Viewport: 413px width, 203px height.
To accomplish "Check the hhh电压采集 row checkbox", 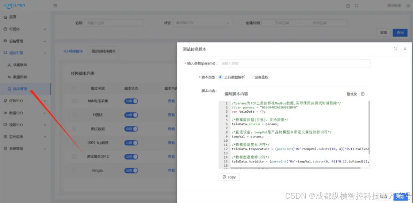I will coord(74,101).
